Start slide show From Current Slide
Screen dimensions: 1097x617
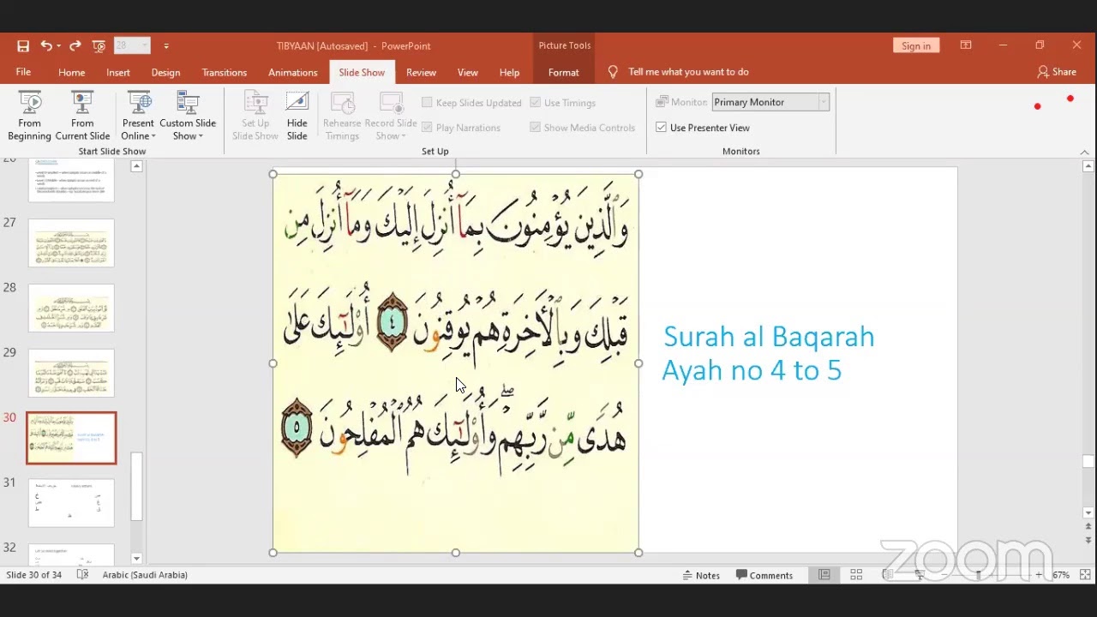[82, 117]
